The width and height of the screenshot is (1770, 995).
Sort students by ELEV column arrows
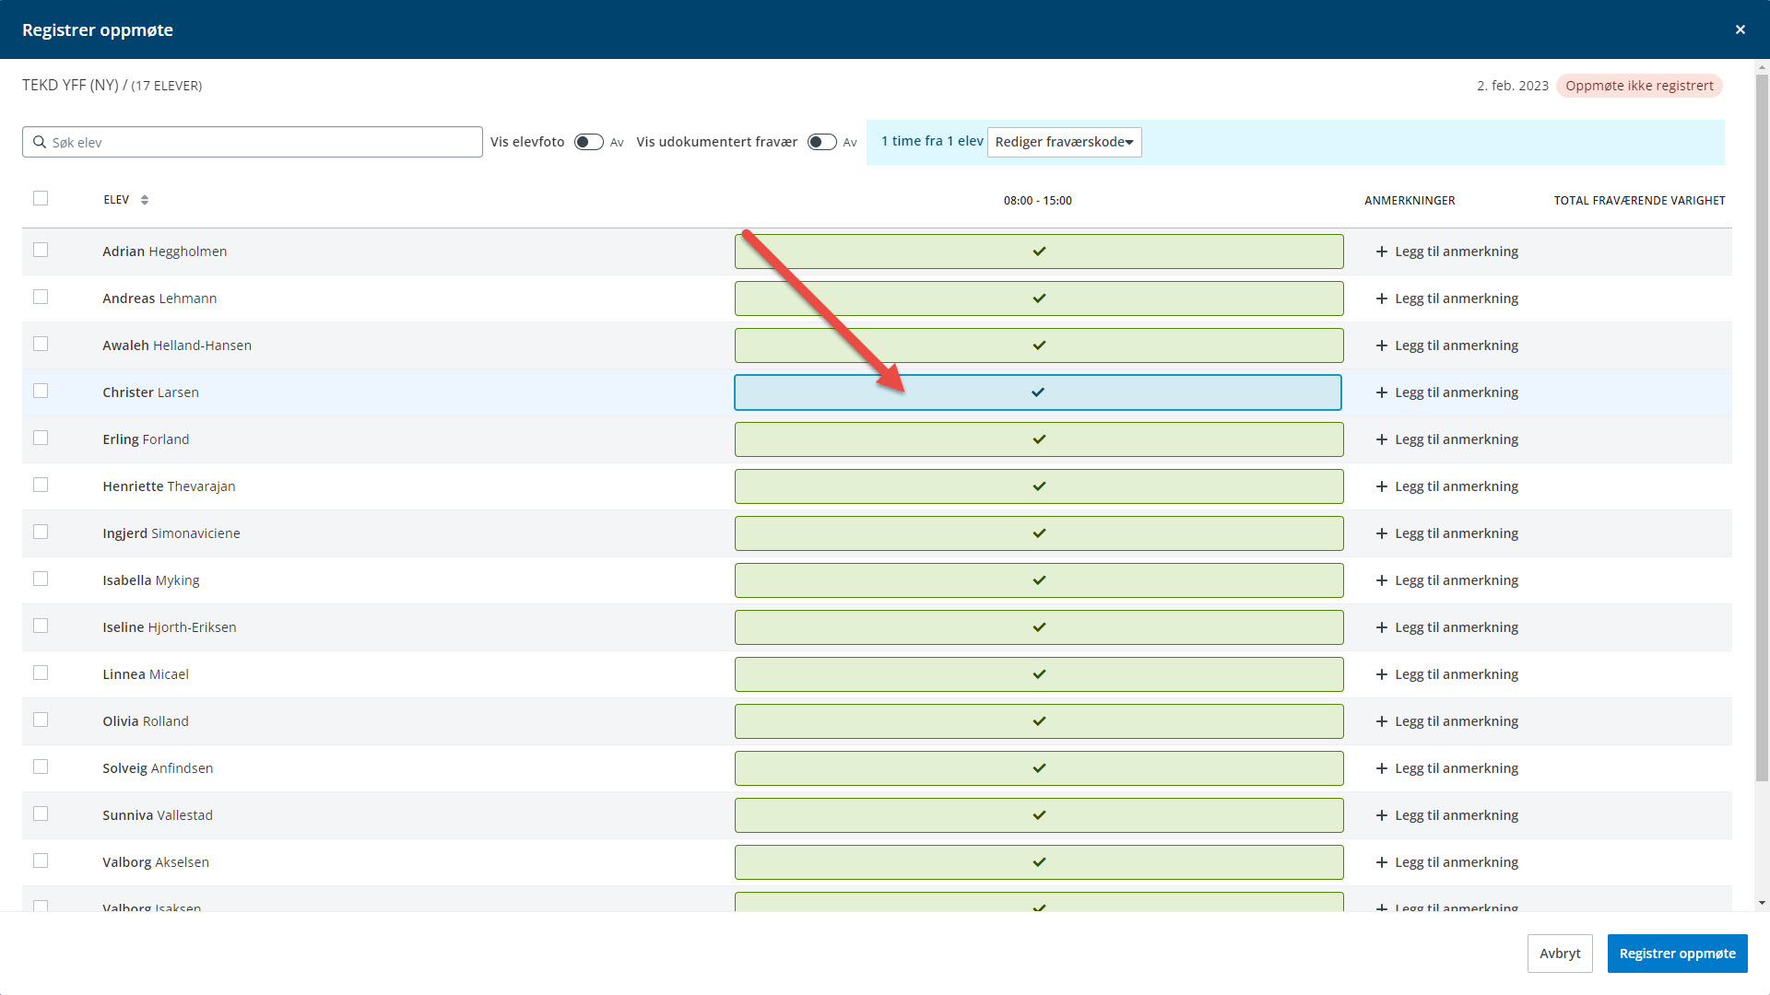tap(145, 200)
